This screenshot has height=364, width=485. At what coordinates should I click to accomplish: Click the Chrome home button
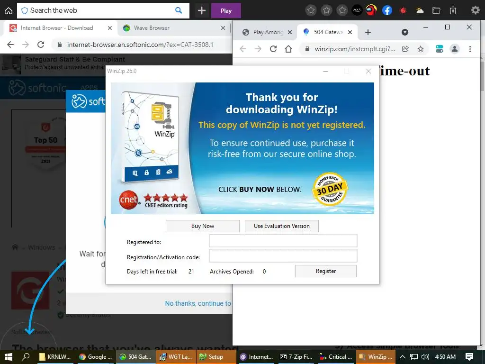point(288,49)
